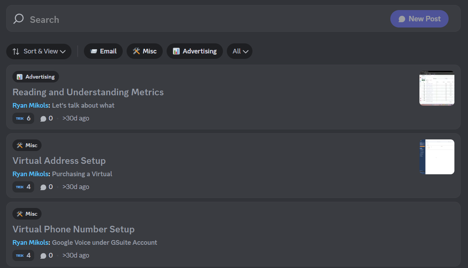
Task: Click the Advertising badge on Reading and Understanding Metrics
Action: [x=35, y=77]
